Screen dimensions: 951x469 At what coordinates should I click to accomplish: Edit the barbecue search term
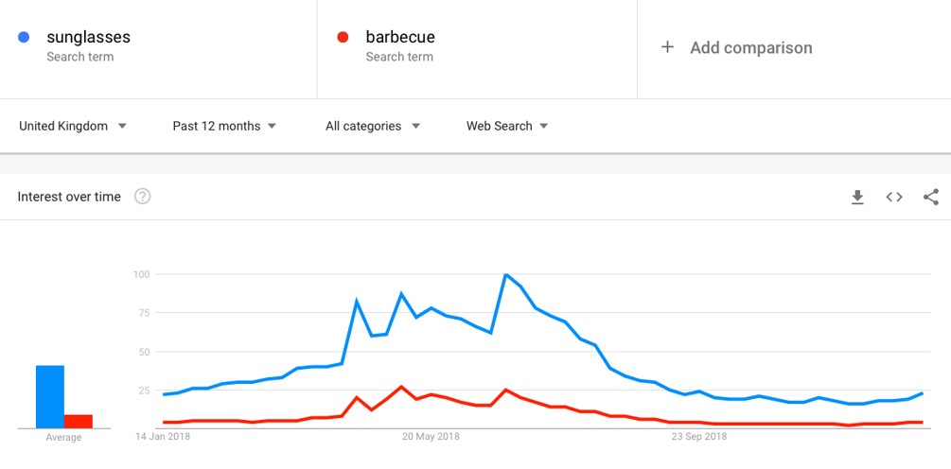(x=400, y=37)
